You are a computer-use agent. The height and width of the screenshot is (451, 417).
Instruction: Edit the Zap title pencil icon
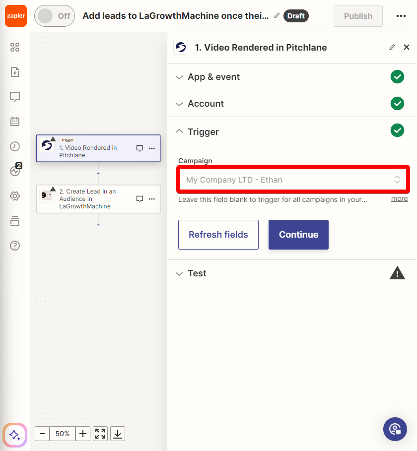coord(277,15)
